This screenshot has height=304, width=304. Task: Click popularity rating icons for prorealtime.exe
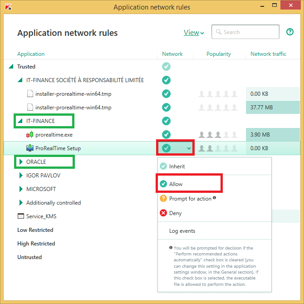[x=218, y=135]
